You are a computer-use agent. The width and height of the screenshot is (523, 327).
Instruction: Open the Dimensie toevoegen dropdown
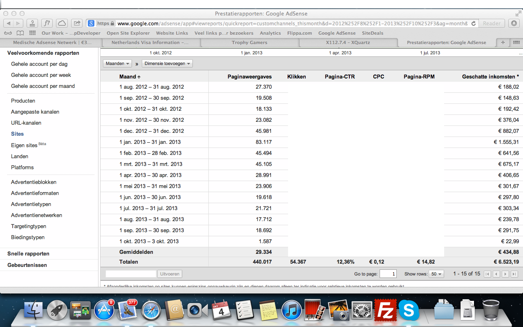tap(167, 64)
